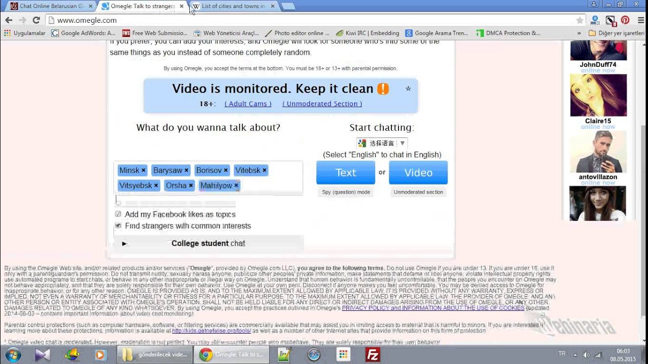Go back using the browser back arrow
Viewport: 648px width, 364px height.
[9, 20]
